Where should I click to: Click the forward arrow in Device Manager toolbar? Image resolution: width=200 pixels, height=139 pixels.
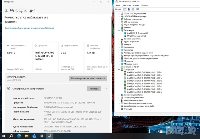click(x=120, y=9)
